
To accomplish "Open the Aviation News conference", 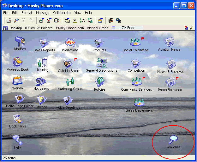I will tap(169, 43).
